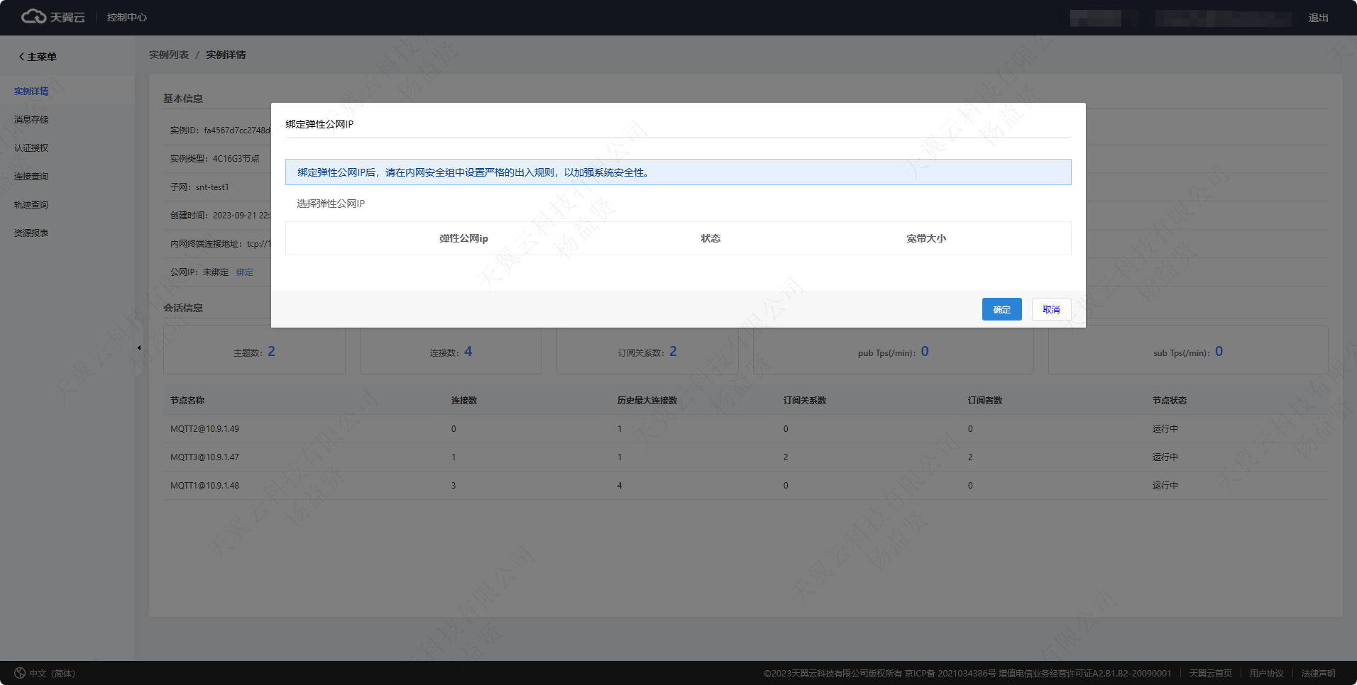Open 资源报表 in the sidebar
Viewport: 1357px width, 685px height.
pos(31,233)
